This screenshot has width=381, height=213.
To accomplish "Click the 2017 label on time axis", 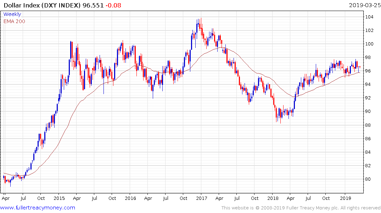I will point(201,198).
